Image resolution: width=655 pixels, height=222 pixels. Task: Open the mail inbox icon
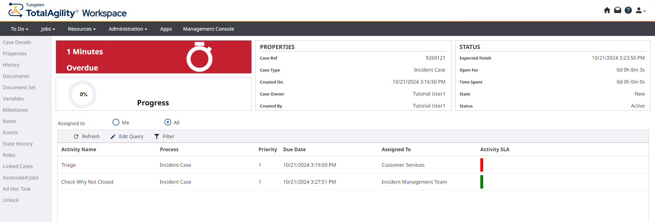click(617, 10)
